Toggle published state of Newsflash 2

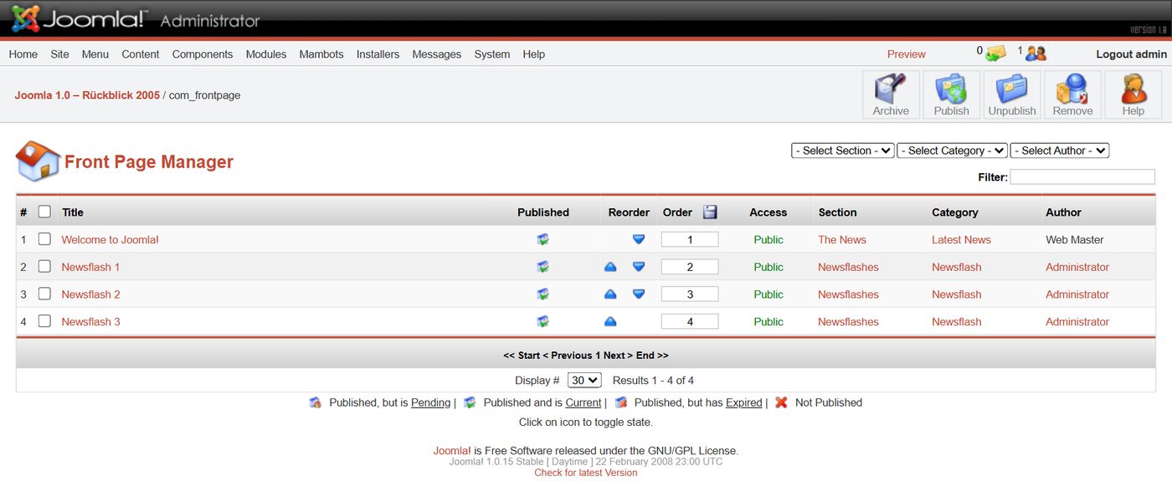pyautogui.click(x=542, y=294)
